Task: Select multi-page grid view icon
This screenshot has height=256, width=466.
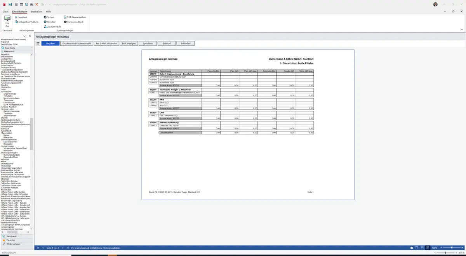Action: 428,247
